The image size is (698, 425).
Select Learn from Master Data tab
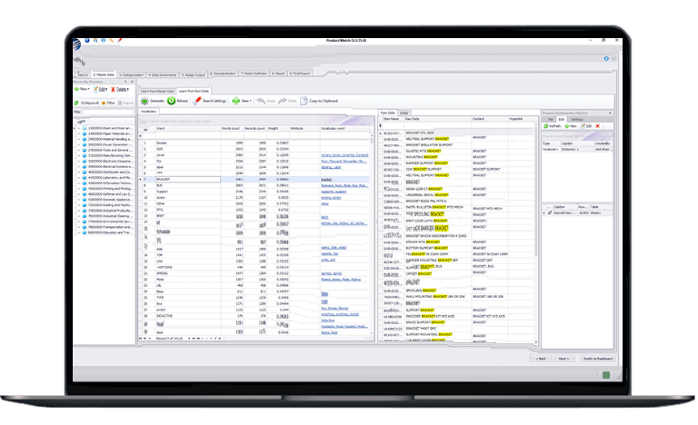tap(157, 91)
